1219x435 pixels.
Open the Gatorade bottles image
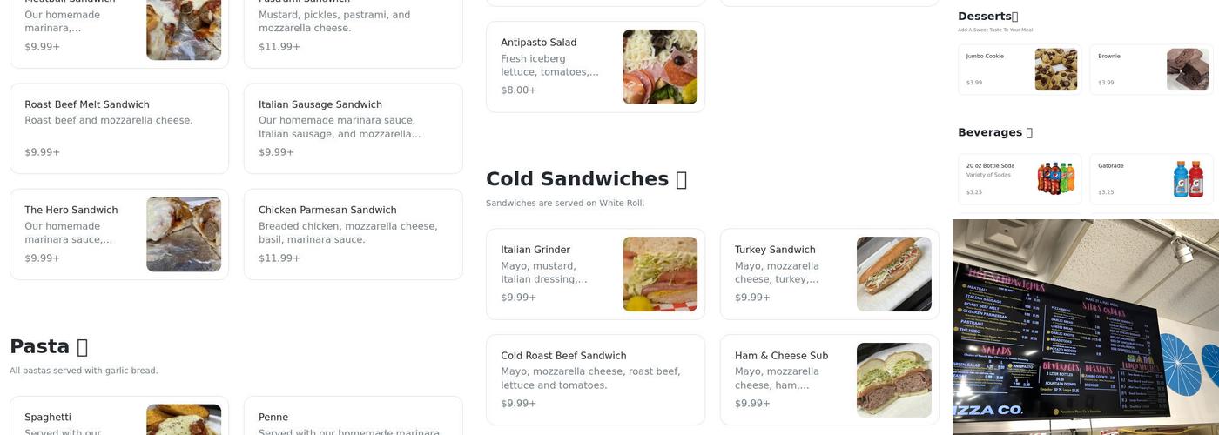tap(1188, 179)
